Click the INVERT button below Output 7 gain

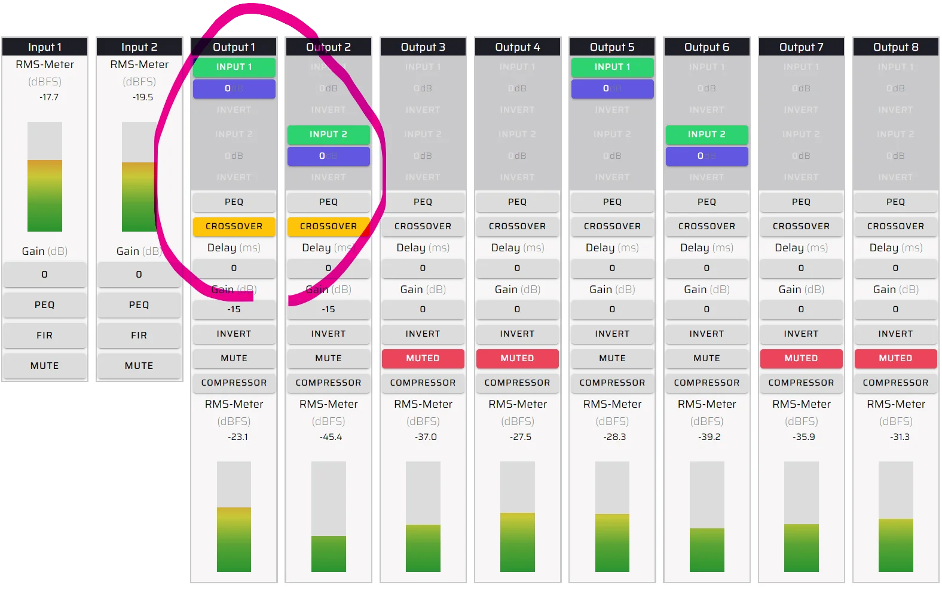tap(801, 334)
